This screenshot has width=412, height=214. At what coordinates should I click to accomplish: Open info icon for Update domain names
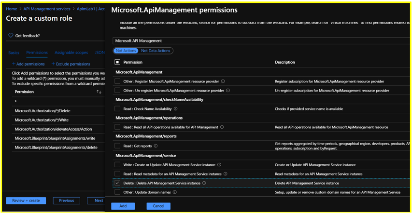tap(175, 192)
